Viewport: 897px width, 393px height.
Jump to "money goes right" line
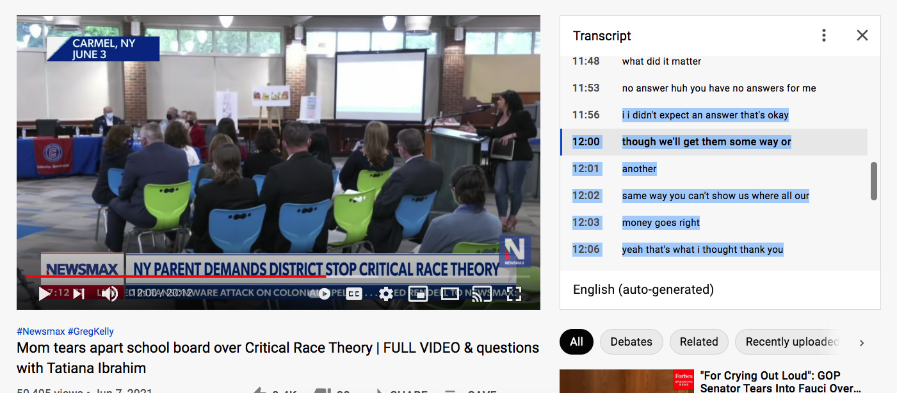pyautogui.click(x=714, y=223)
